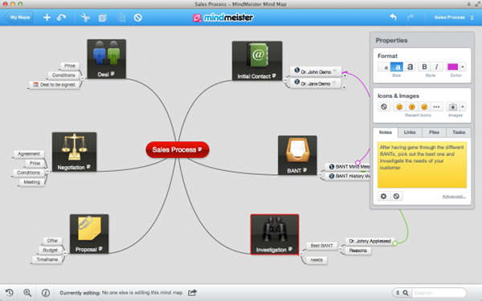
Task: Toggle italic style in Format panel
Action: click(x=436, y=67)
